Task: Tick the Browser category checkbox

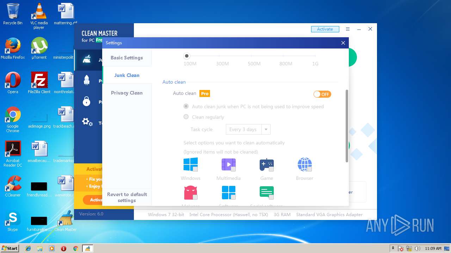Action: click(309, 169)
